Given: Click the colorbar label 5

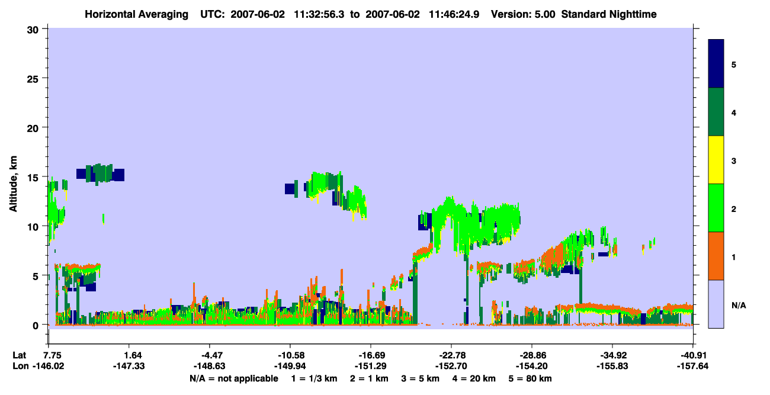Looking at the screenshot, I should point(734,64).
